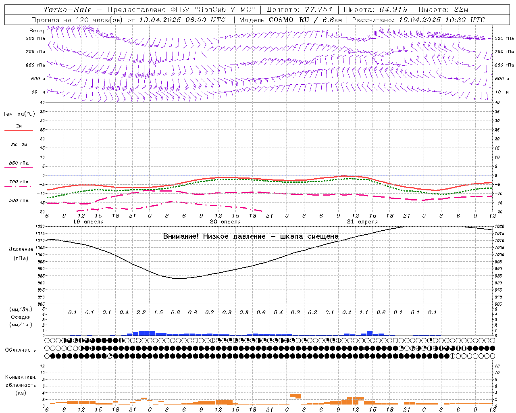Screen dimensions: 516x413
Task: Click the '0.2' precipitation value
Action: pyautogui.click(x=312, y=312)
